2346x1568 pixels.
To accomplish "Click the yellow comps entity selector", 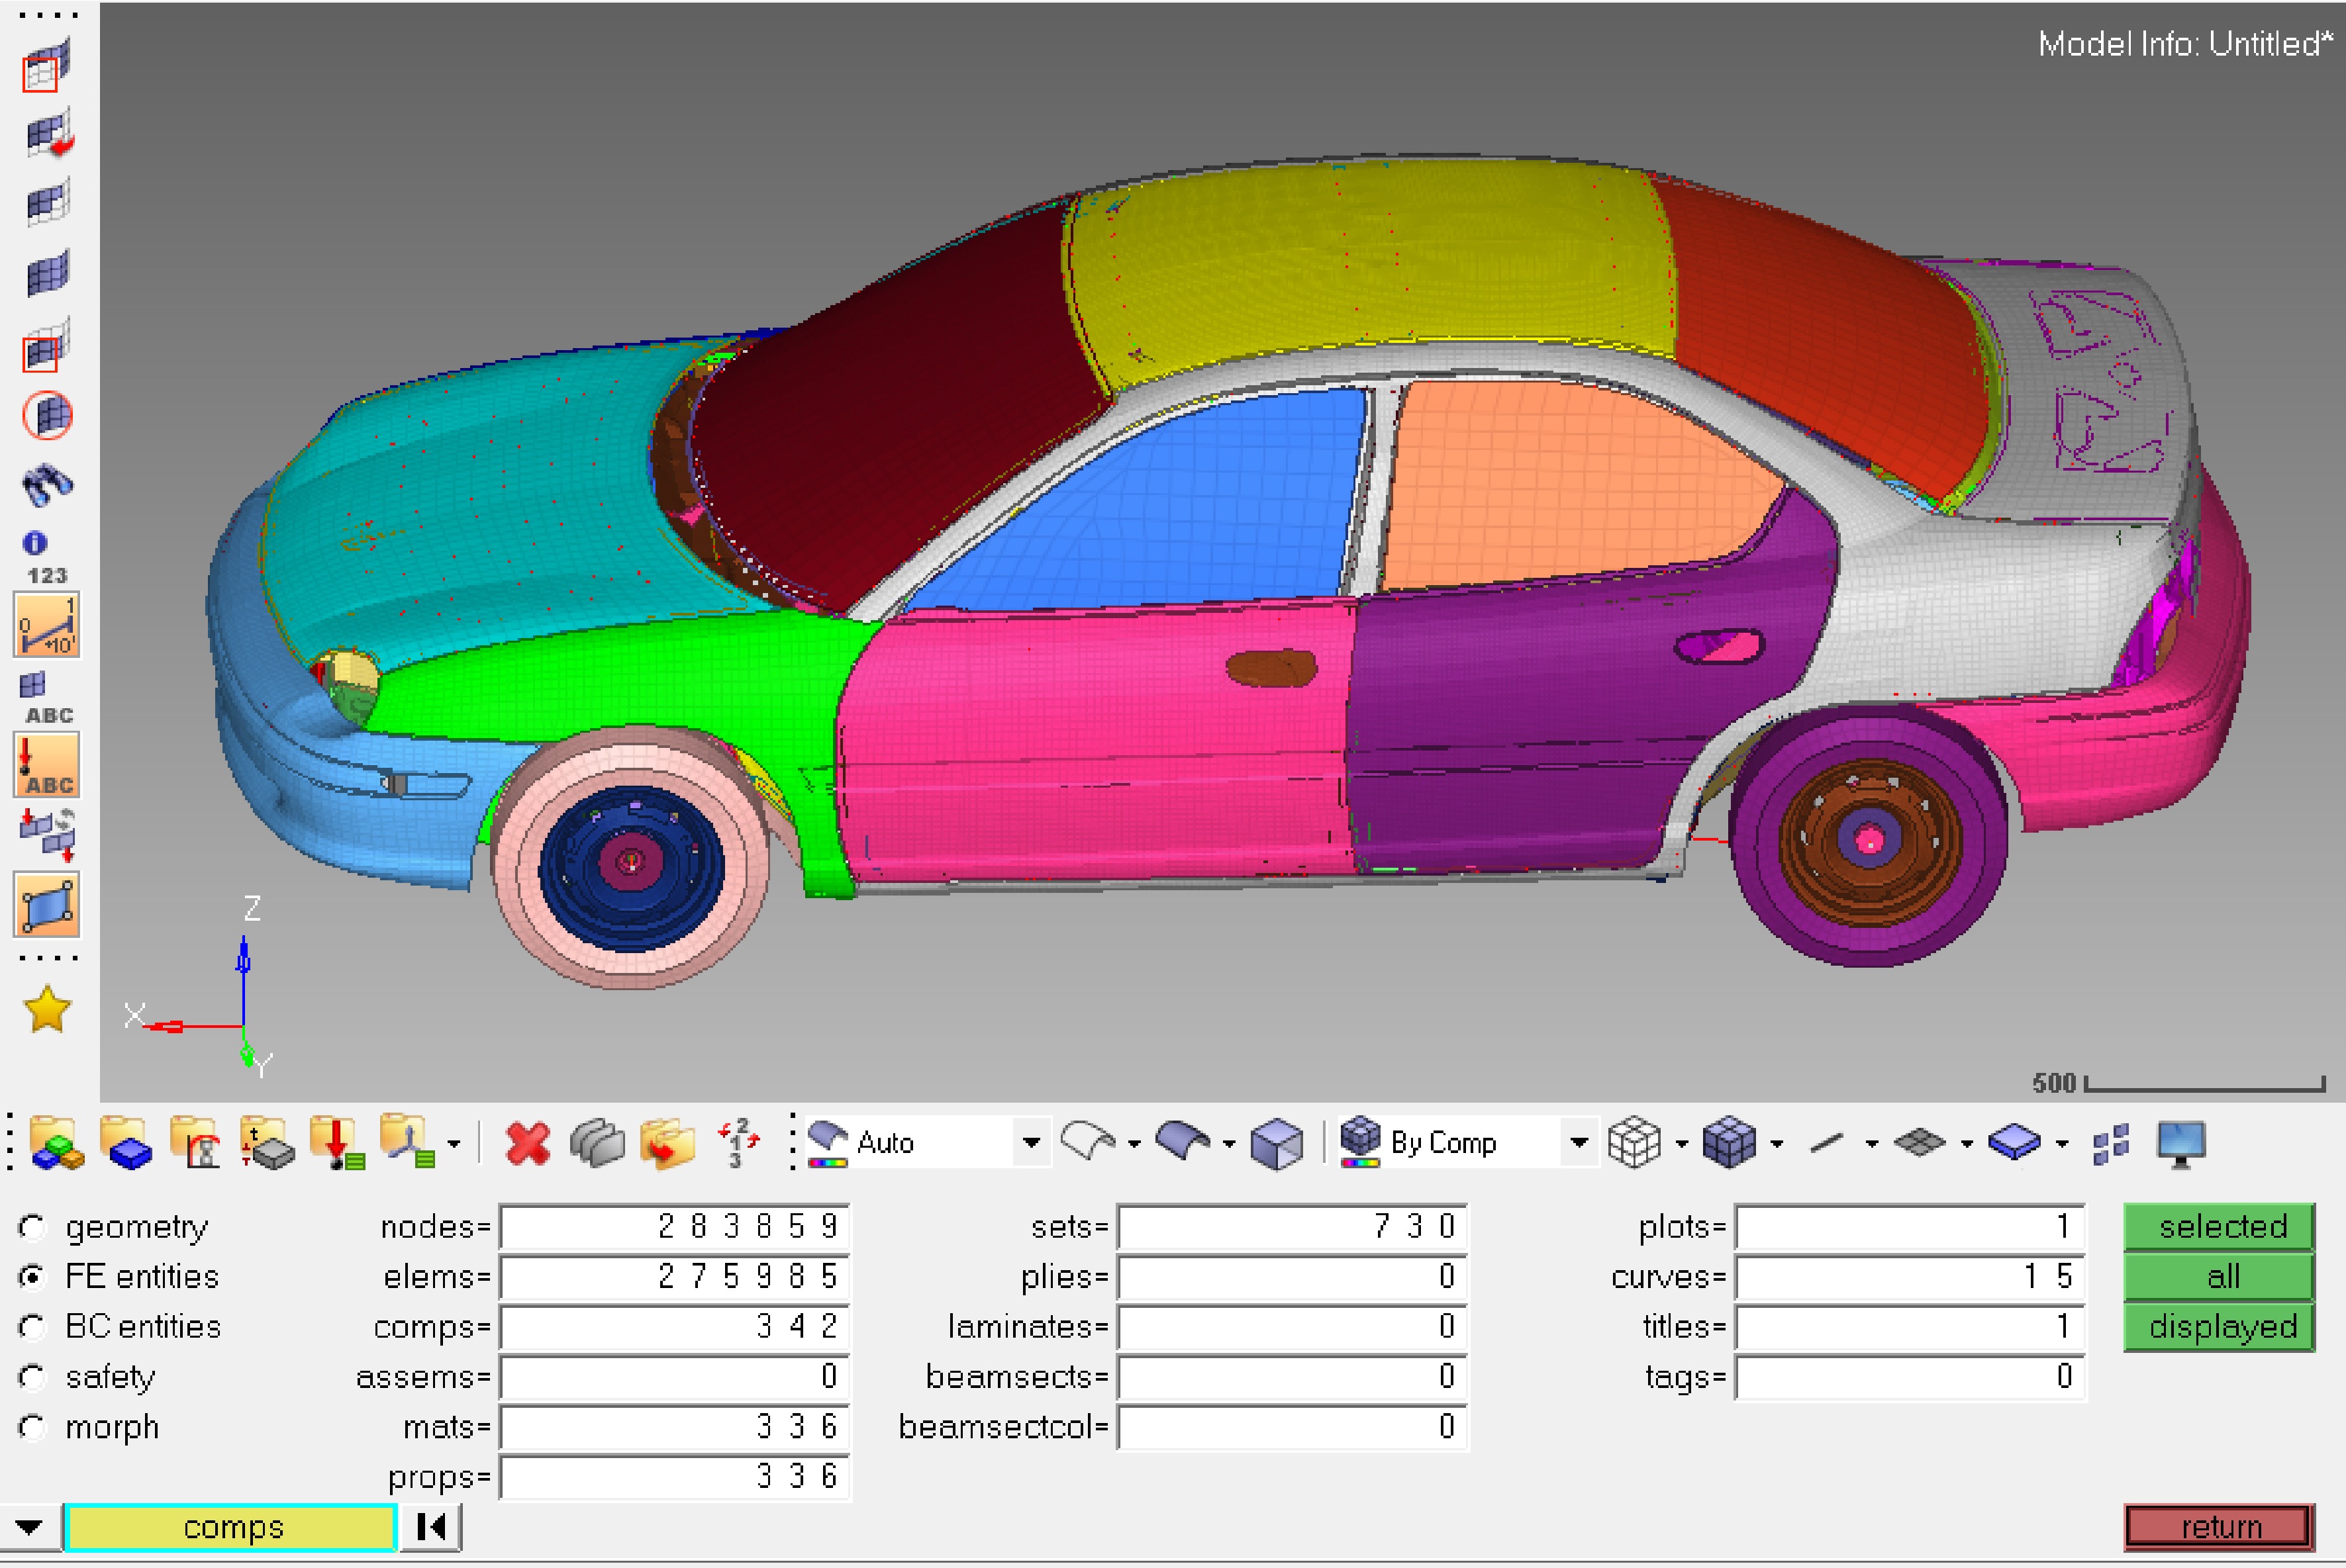I will coord(232,1527).
